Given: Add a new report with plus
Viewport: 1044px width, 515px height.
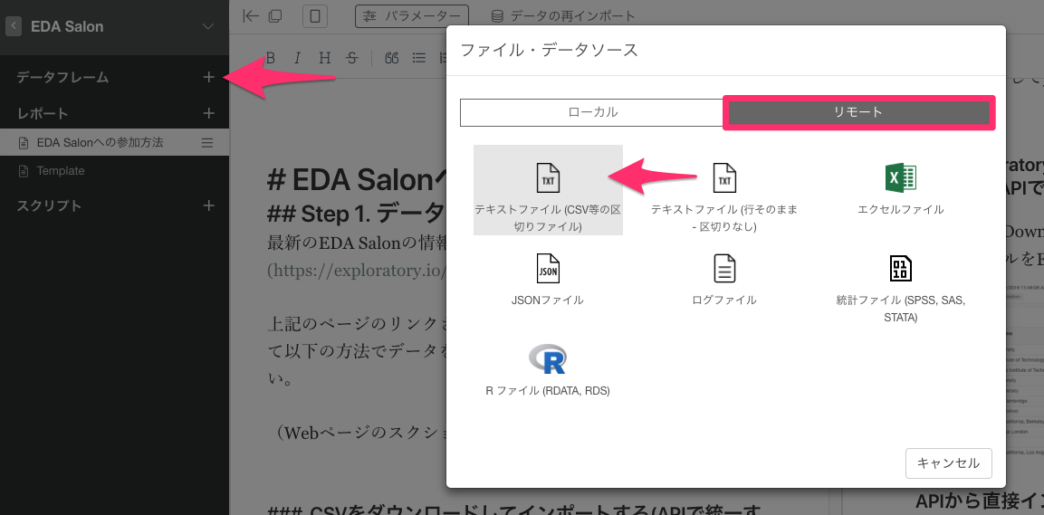Looking at the screenshot, I should click(208, 113).
